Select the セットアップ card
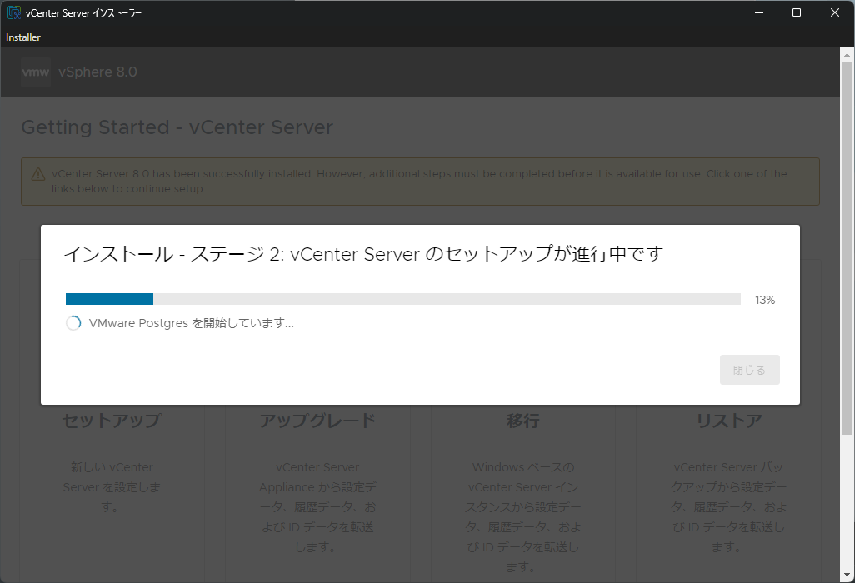This screenshot has width=855, height=583. 112,420
